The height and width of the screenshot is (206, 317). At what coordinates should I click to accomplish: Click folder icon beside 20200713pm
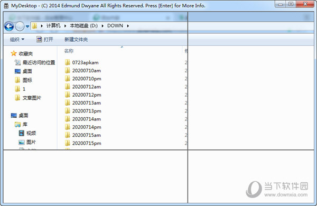point(68,111)
